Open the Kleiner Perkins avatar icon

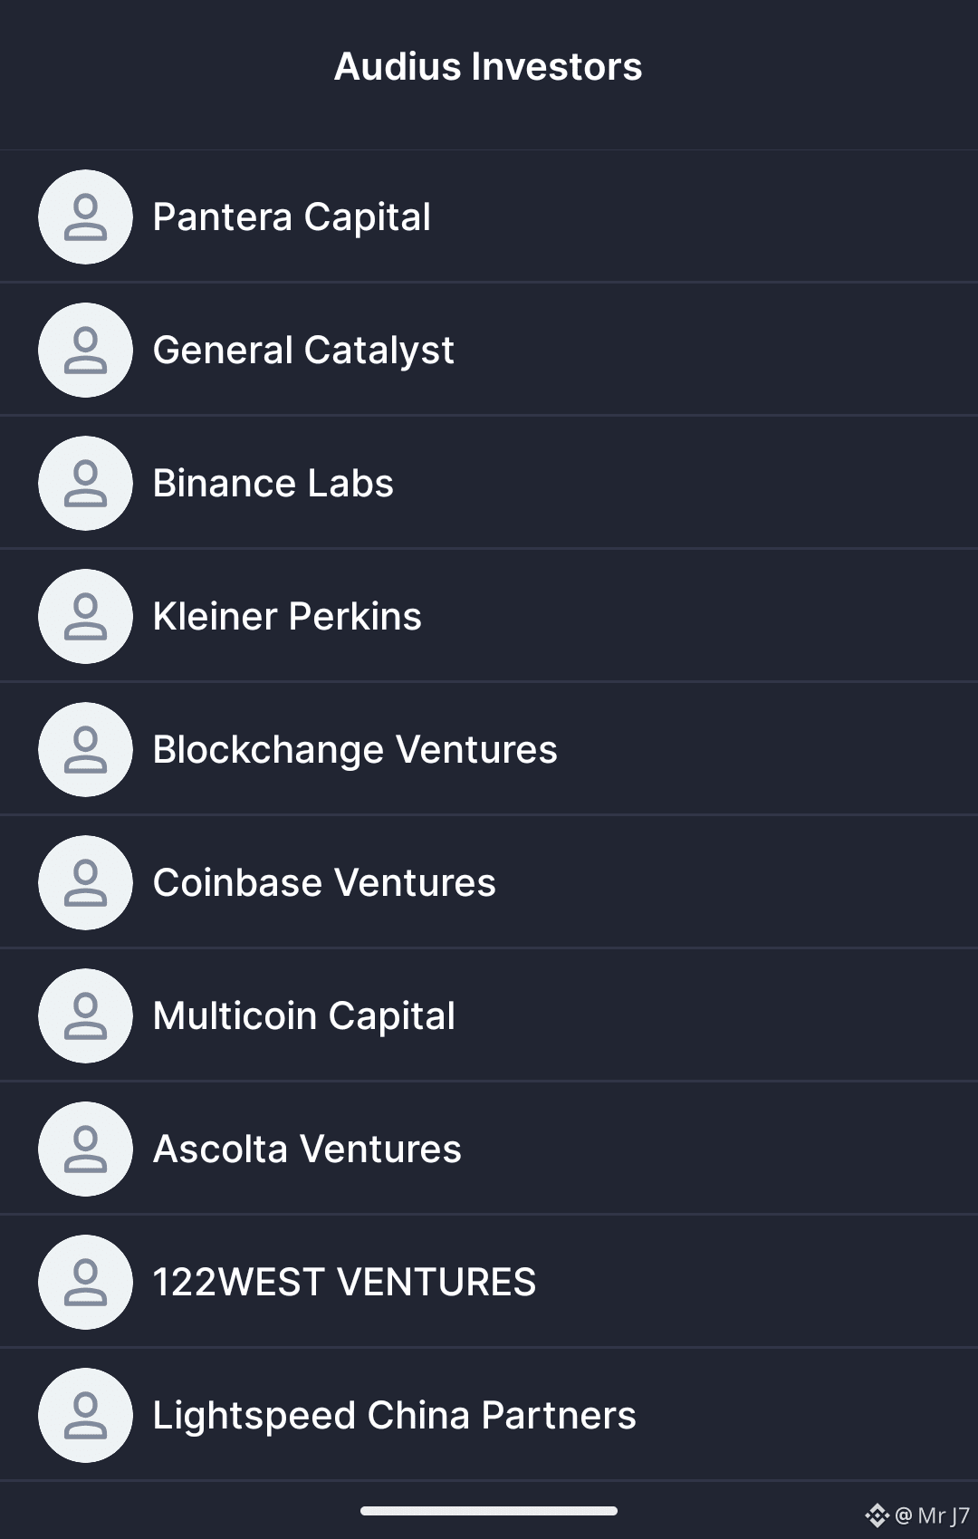tap(86, 617)
